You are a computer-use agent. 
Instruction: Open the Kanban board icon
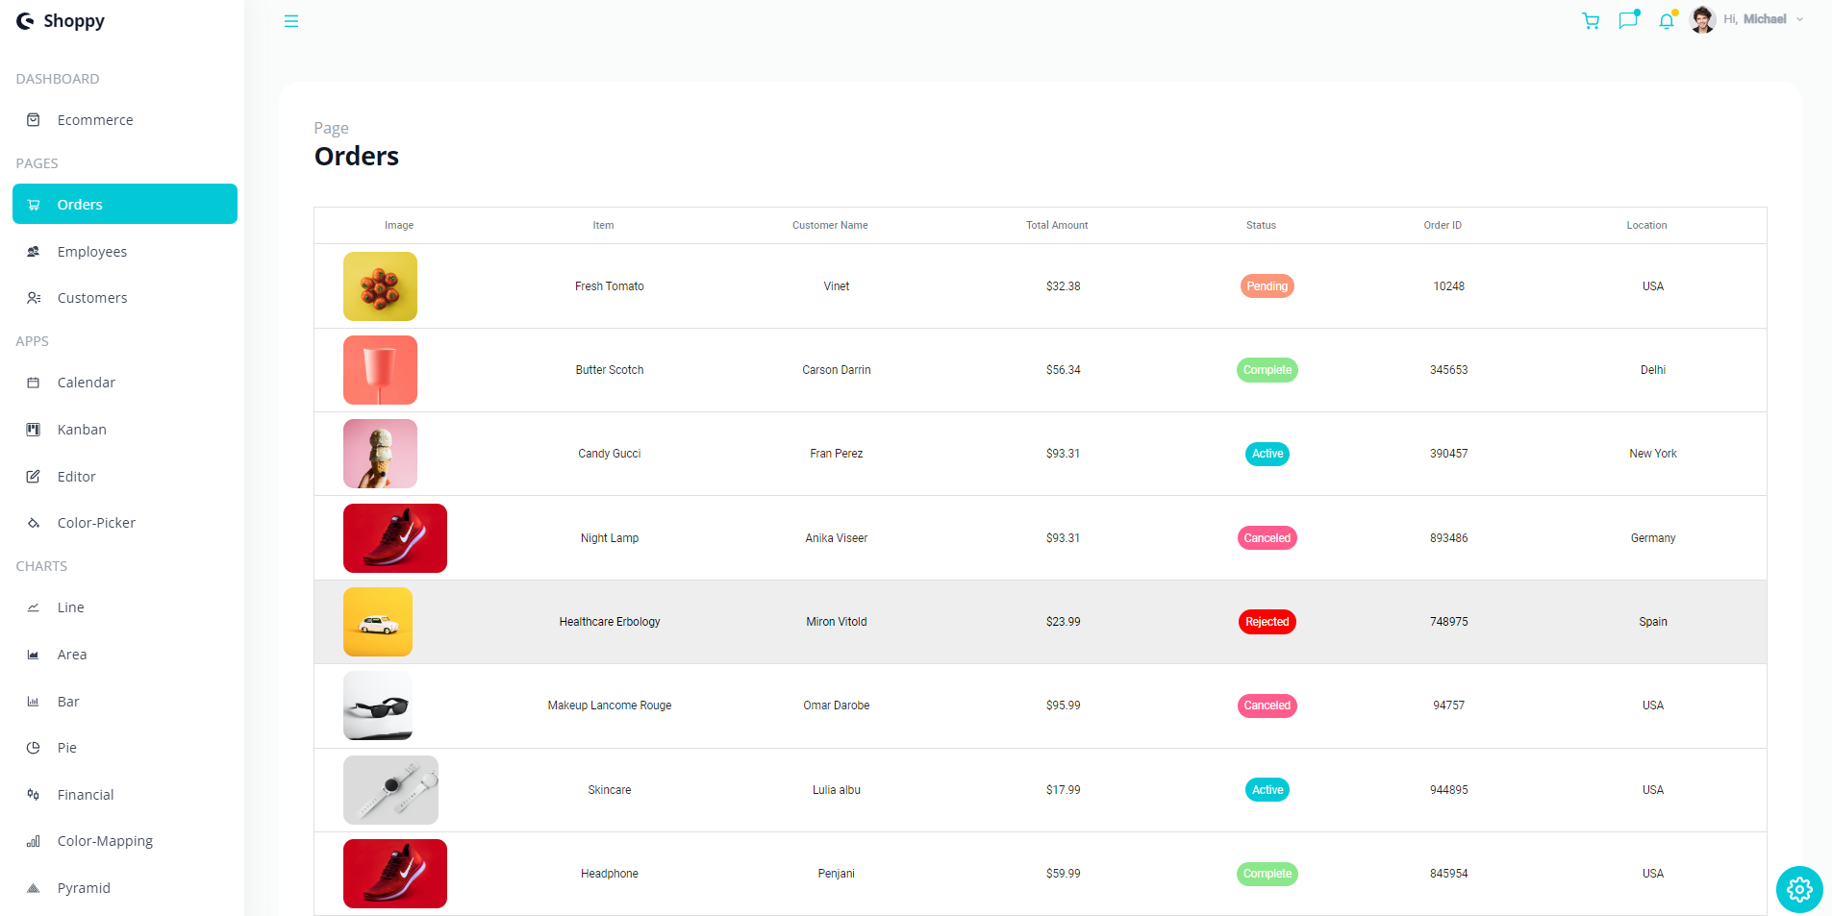tap(34, 429)
